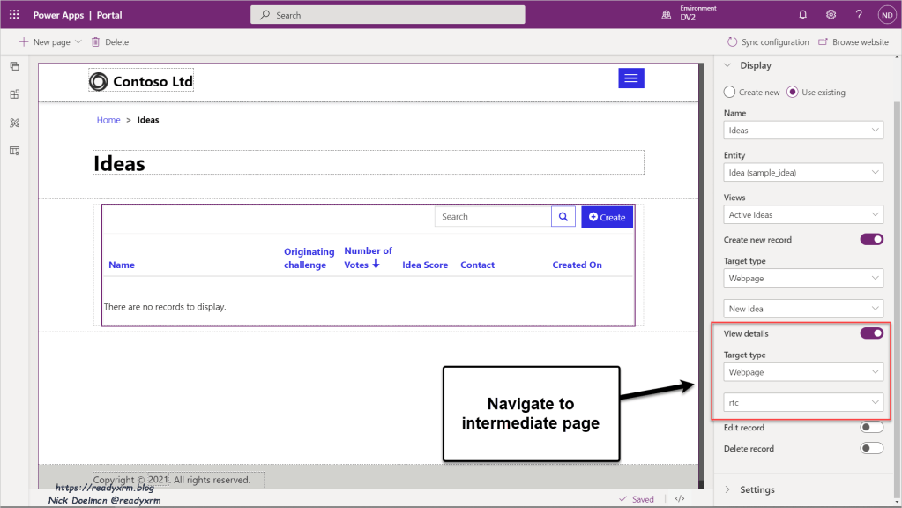Open the Views dropdown showing Active Ideas

pos(802,215)
